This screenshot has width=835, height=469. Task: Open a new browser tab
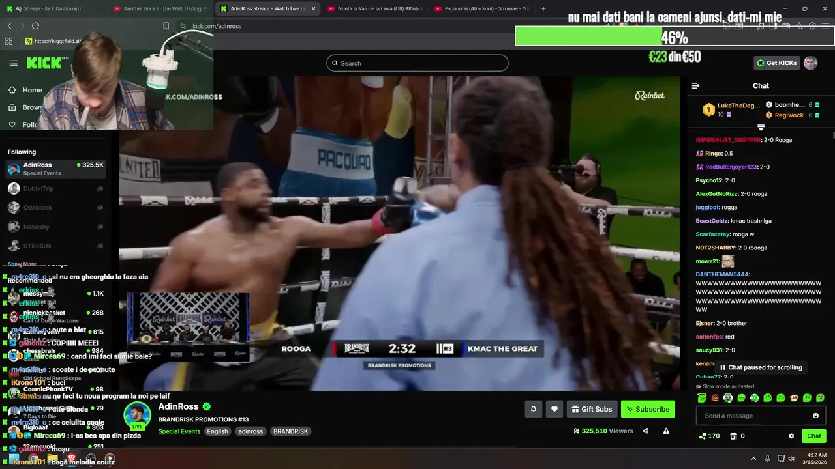coord(543,8)
